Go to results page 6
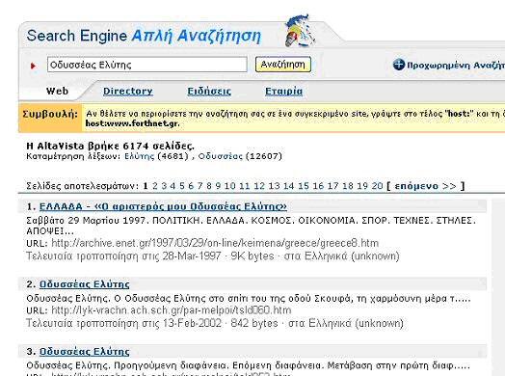Screen dimensions: 505x376 pyautogui.click(x=191, y=186)
